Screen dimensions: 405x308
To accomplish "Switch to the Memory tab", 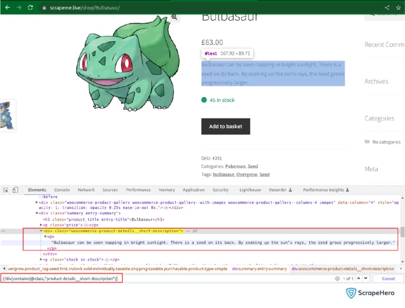I will [x=167, y=190].
